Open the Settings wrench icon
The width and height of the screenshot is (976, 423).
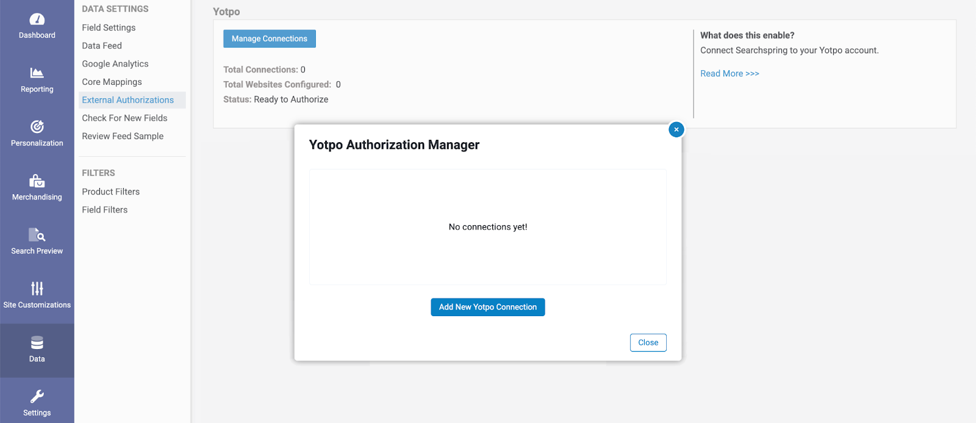(37, 397)
